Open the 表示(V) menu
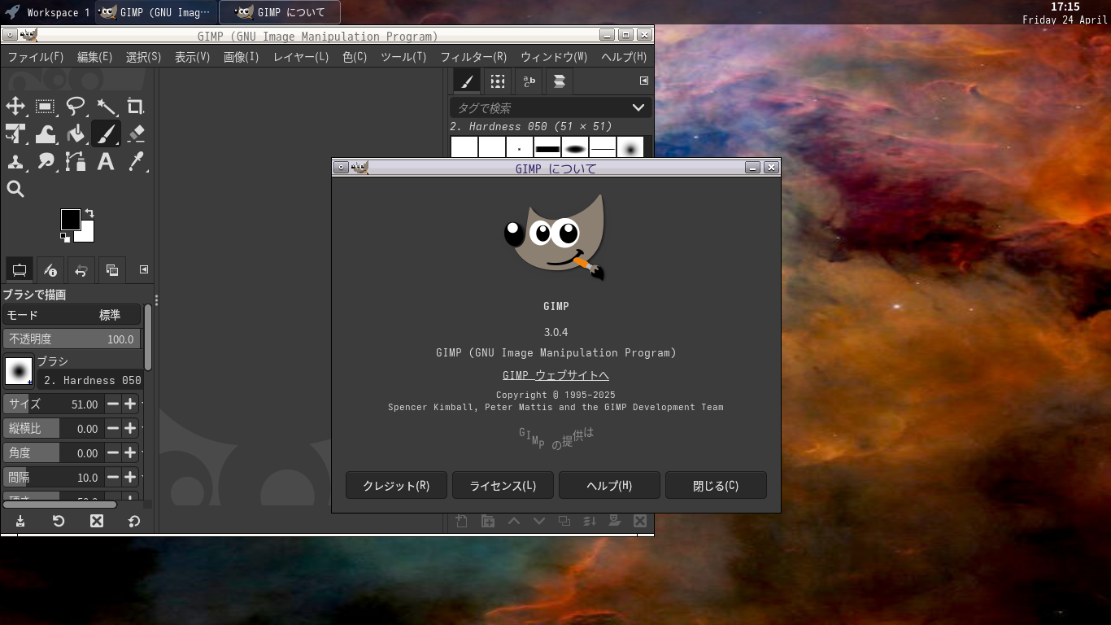This screenshot has width=1111, height=625. point(193,57)
